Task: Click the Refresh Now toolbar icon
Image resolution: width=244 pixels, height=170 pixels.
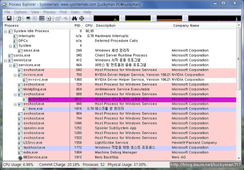Action: [19, 18]
